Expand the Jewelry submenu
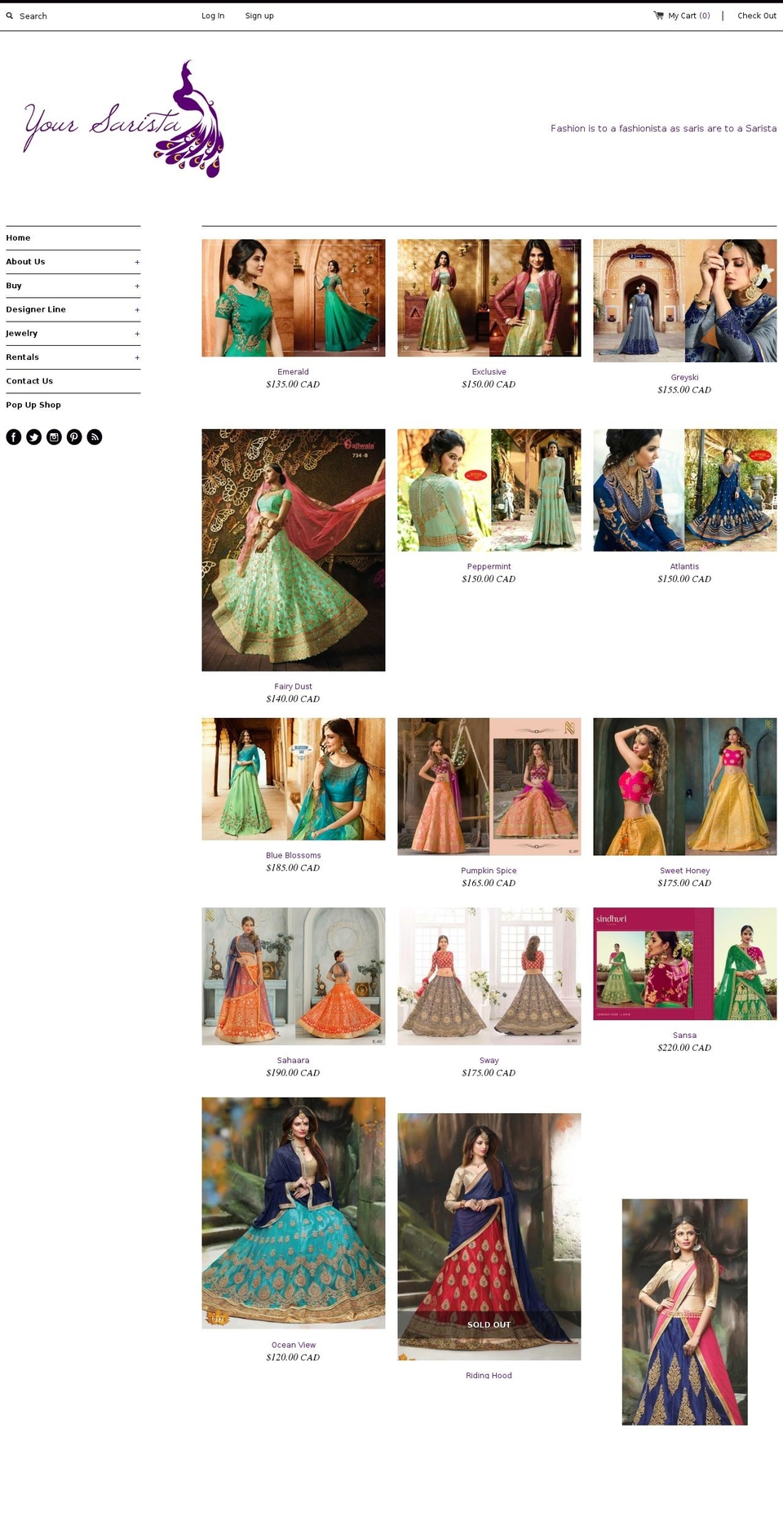Image resolution: width=783 pixels, height=1530 pixels. (x=137, y=334)
